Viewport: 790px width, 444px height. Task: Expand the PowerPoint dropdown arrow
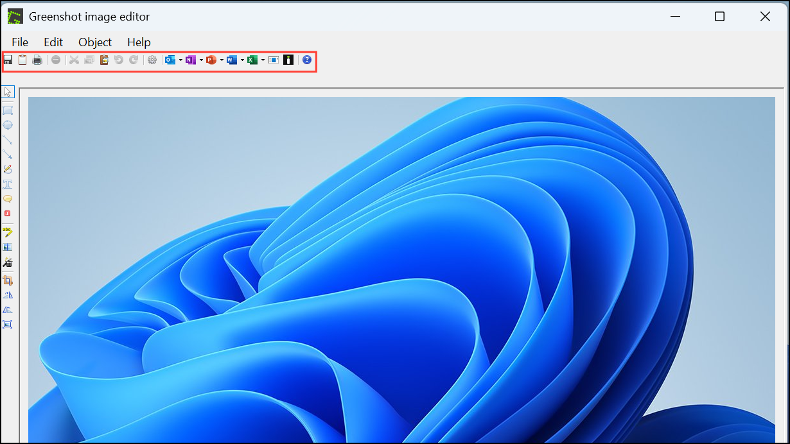222,60
